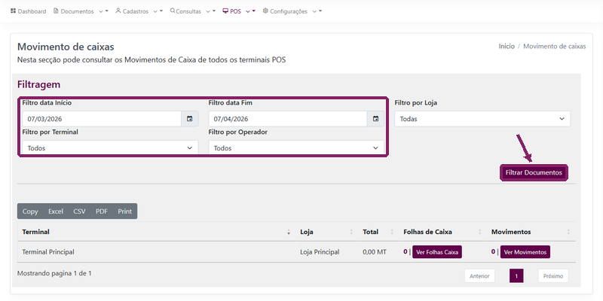Click Ver Folhas Caixa button
The width and height of the screenshot is (603, 301).
click(437, 252)
